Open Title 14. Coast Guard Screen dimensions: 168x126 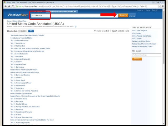tap(18, 80)
